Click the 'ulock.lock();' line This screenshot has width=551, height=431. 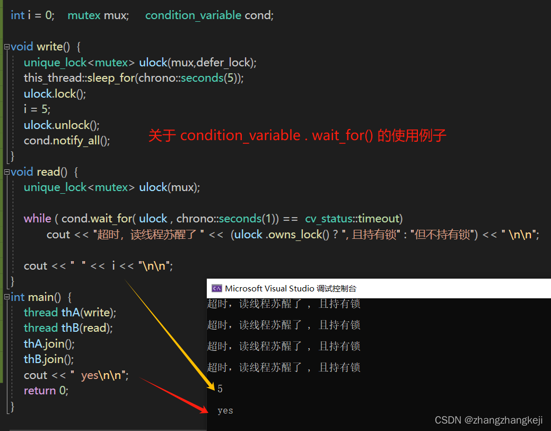click(x=55, y=93)
